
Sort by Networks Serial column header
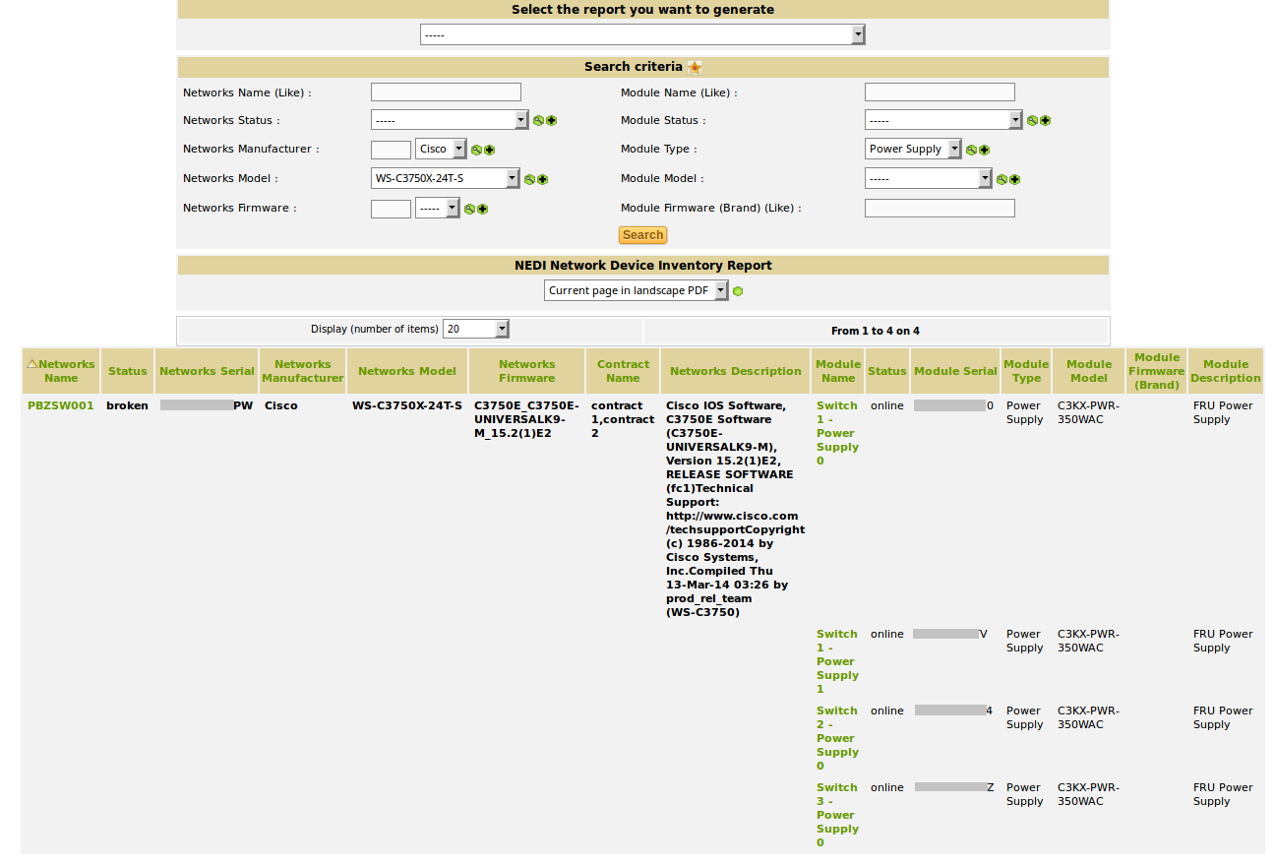(x=207, y=371)
